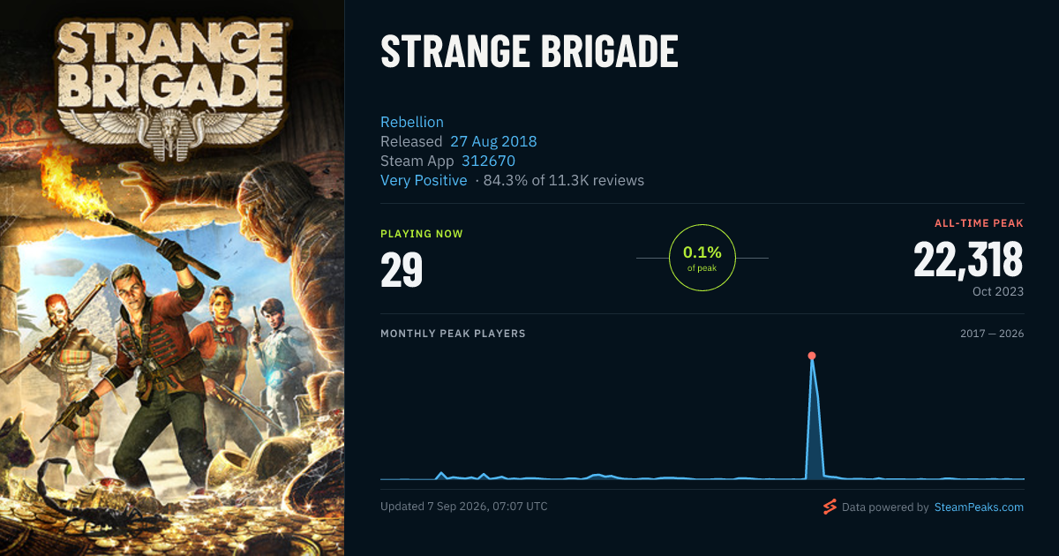
Task: Click the updated timestamp text
Action: click(x=464, y=507)
